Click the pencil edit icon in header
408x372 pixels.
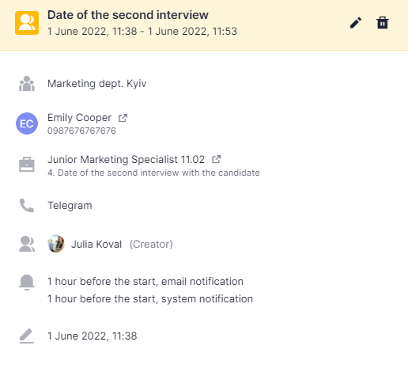click(x=356, y=23)
